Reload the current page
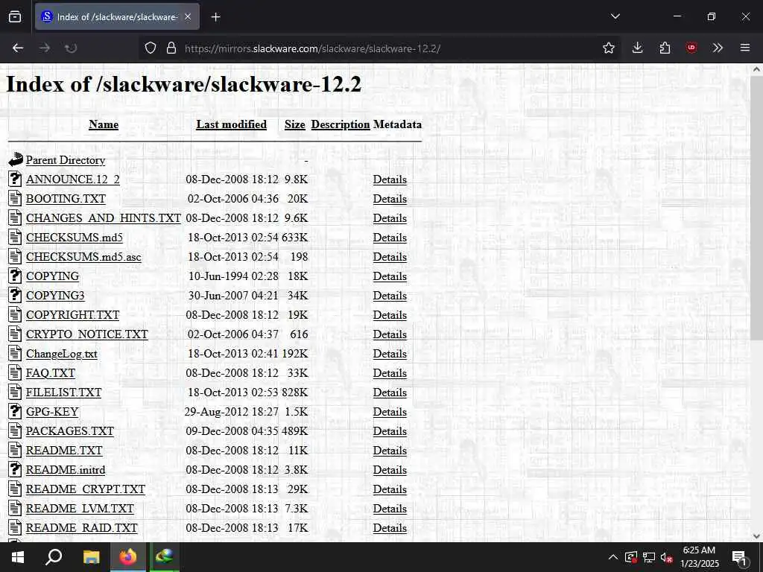763x572 pixels. 71,48
